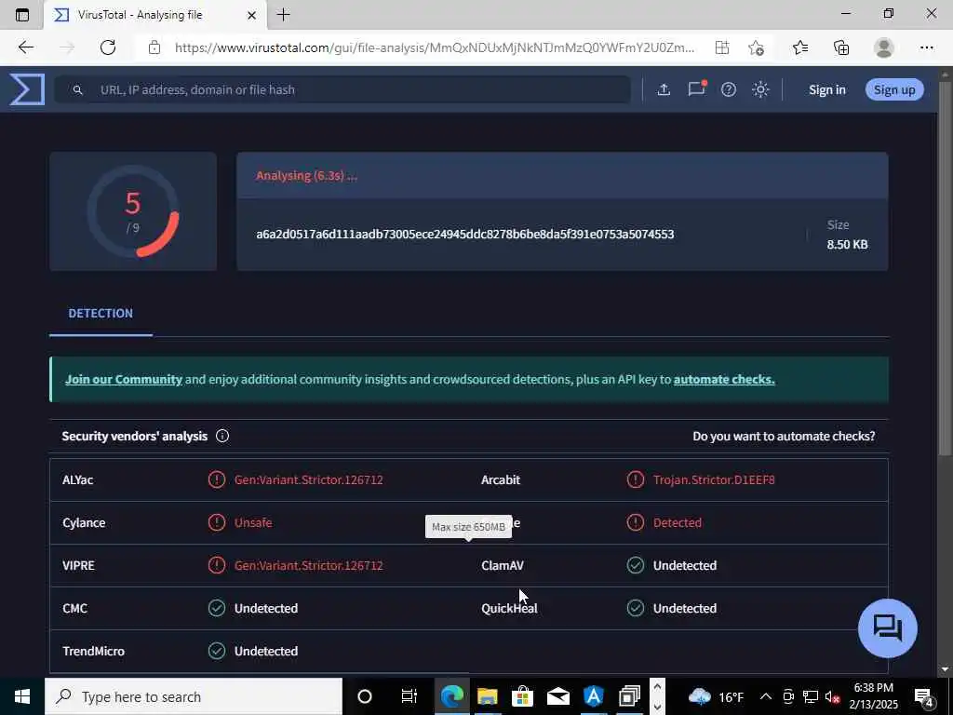This screenshot has height=715, width=953.
Task: Click the Sign in link
Action: pyautogui.click(x=826, y=90)
